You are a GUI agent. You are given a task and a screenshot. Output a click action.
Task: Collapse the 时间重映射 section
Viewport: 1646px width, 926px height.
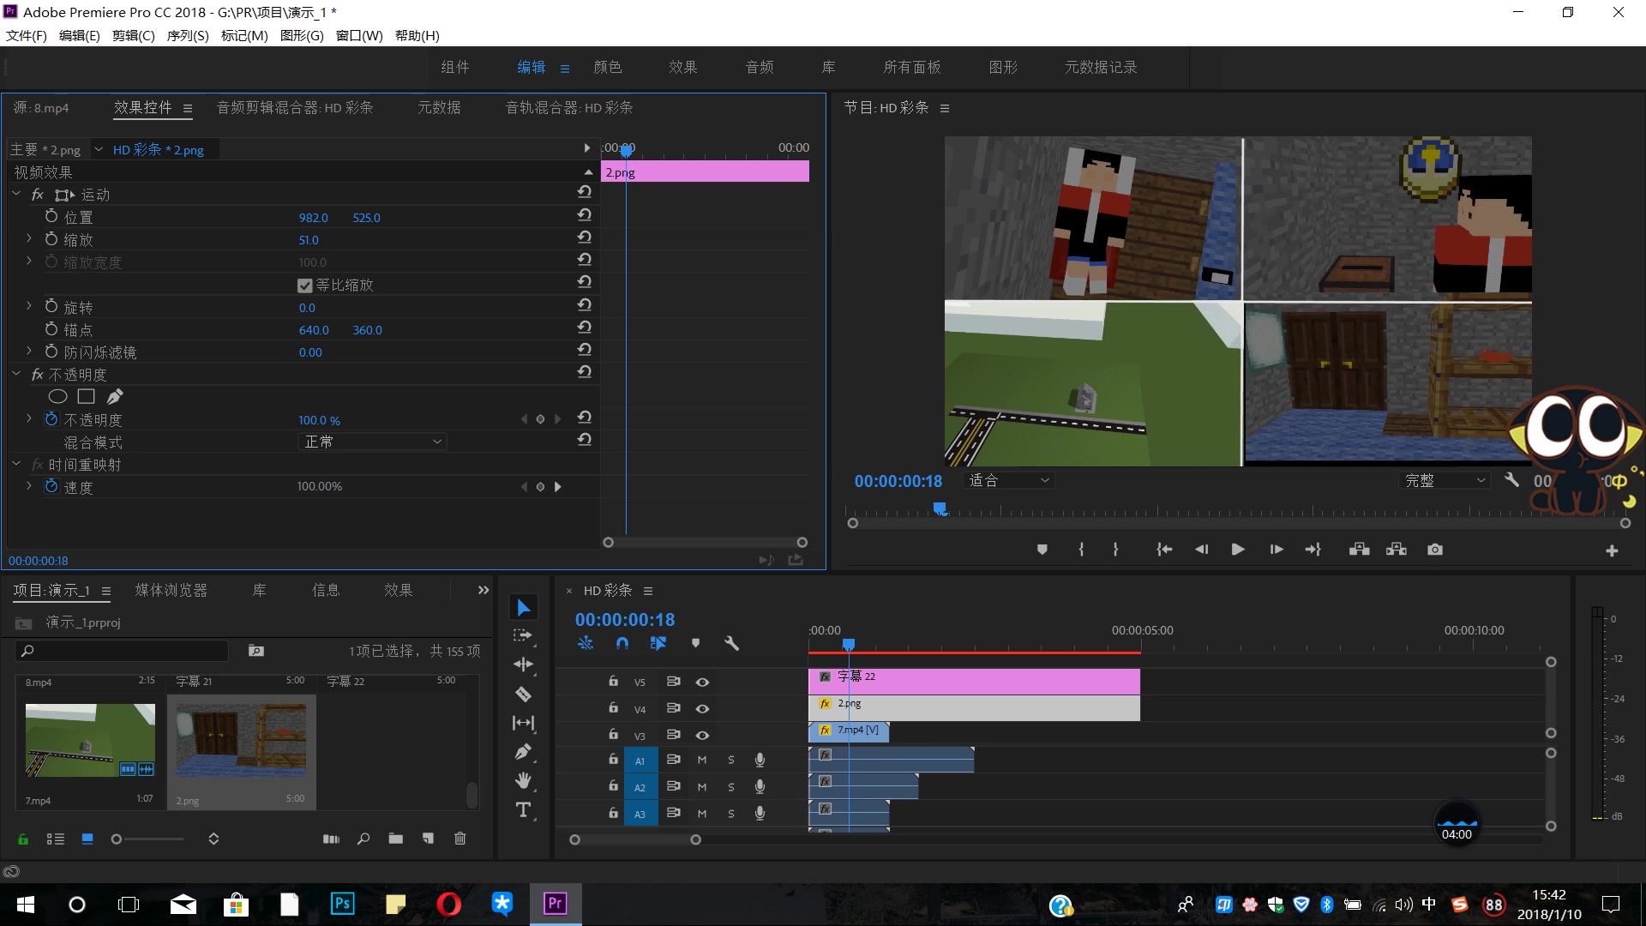[16, 465]
